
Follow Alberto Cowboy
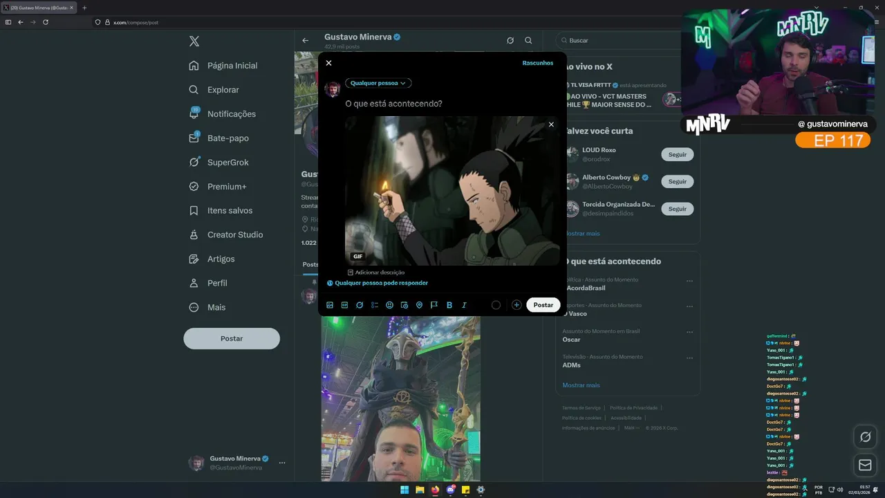pyautogui.click(x=678, y=182)
